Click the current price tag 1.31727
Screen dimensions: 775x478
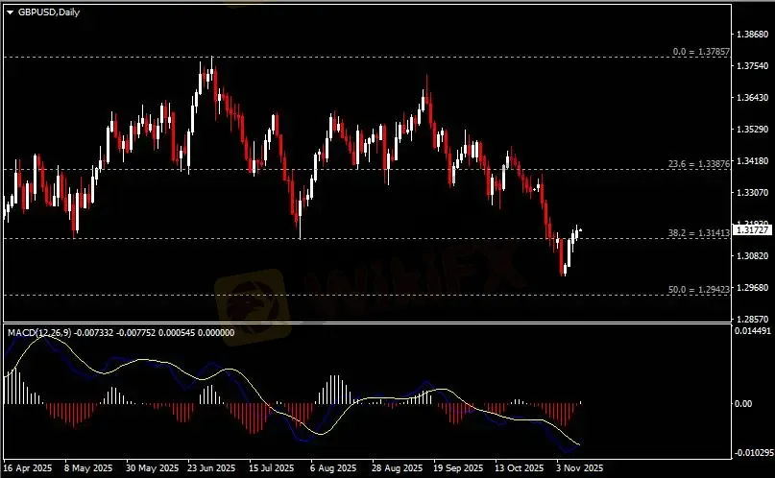pyautogui.click(x=752, y=229)
